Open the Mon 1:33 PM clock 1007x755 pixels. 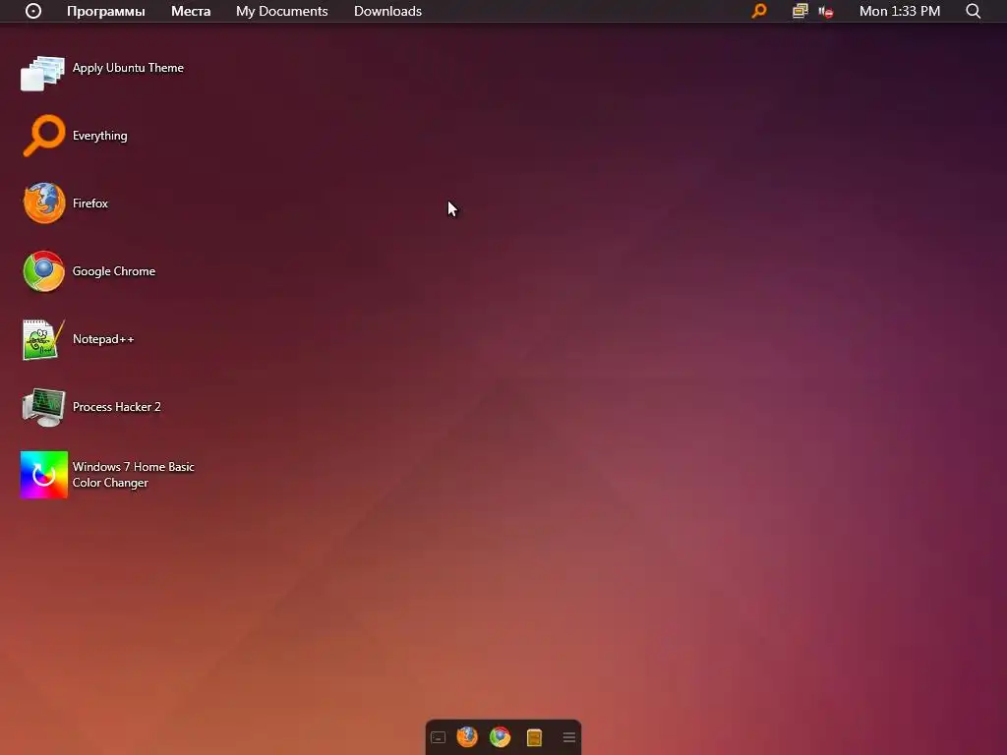point(900,11)
